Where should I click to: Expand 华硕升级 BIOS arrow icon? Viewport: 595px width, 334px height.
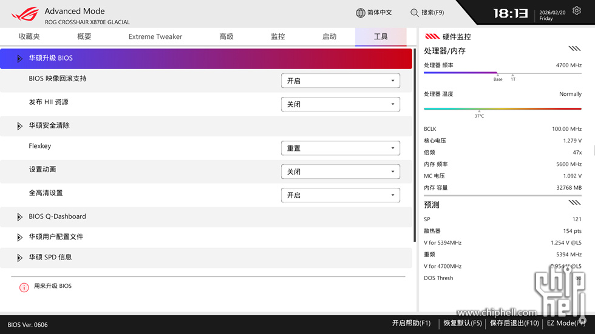[20, 59]
